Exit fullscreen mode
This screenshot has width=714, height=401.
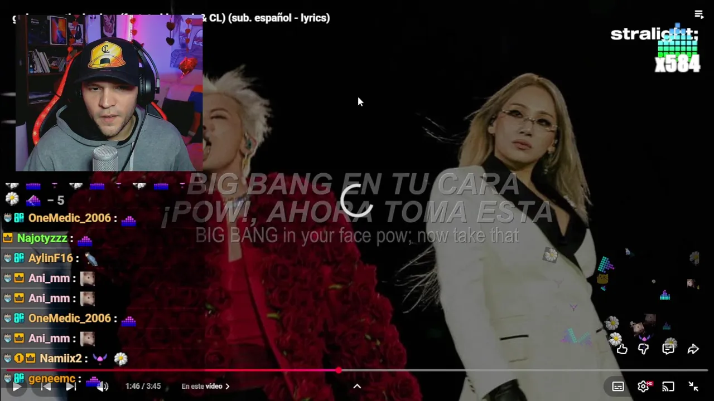tap(693, 387)
